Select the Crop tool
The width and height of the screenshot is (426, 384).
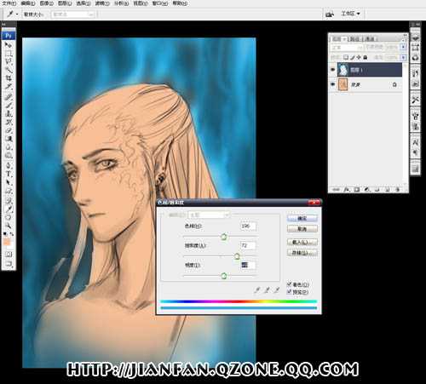pyautogui.click(x=9, y=77)
